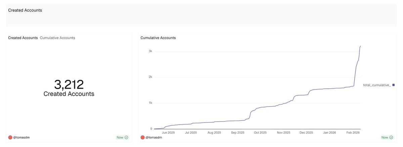Click the 3k y-axis label
The height and width of the screenshot is (147, 403).
pos(151,51)
